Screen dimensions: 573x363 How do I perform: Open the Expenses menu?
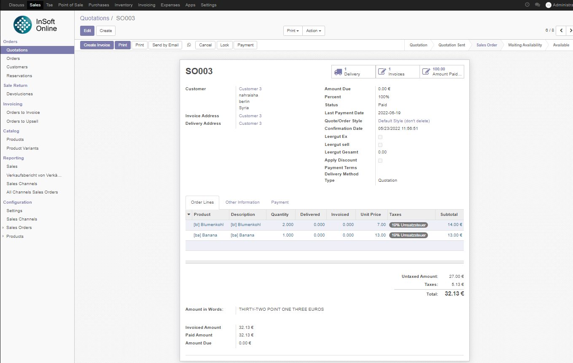tap(170, 5)
